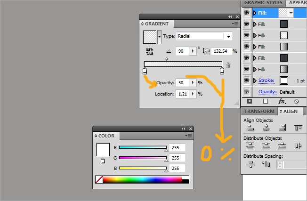
Task: Expand the Stroke row disclosure triangle
Action: (x=255, y=80)
